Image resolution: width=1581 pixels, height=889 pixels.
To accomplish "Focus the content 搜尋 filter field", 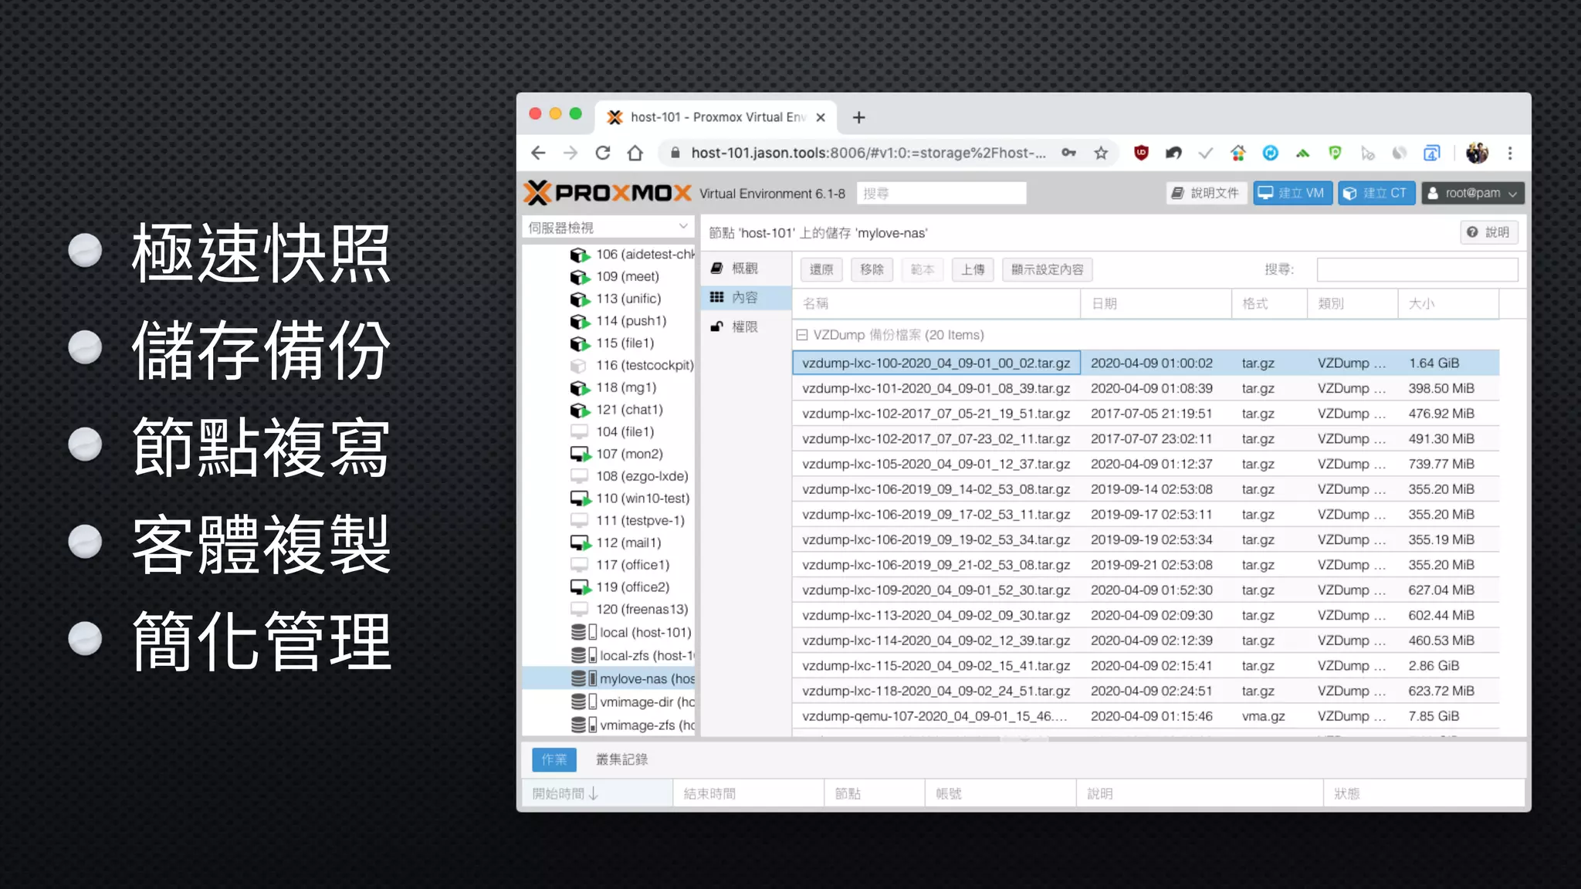I will point(1417,269).
